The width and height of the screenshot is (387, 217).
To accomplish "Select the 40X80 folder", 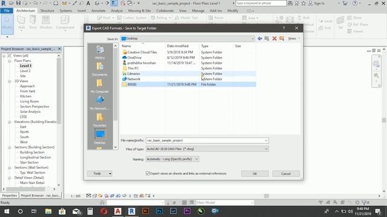I will pos(189,84).
